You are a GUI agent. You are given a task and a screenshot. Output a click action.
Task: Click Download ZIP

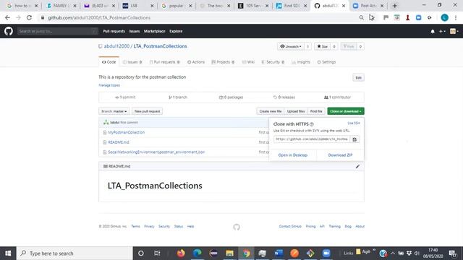click(340, 155)
